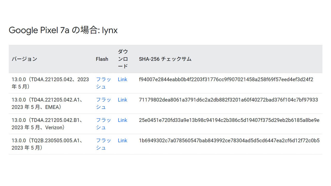The width and height of the screenshot is (331, 186).
Task: Click the checksum starting with f94007e2
Action: (x=226, y=80)
